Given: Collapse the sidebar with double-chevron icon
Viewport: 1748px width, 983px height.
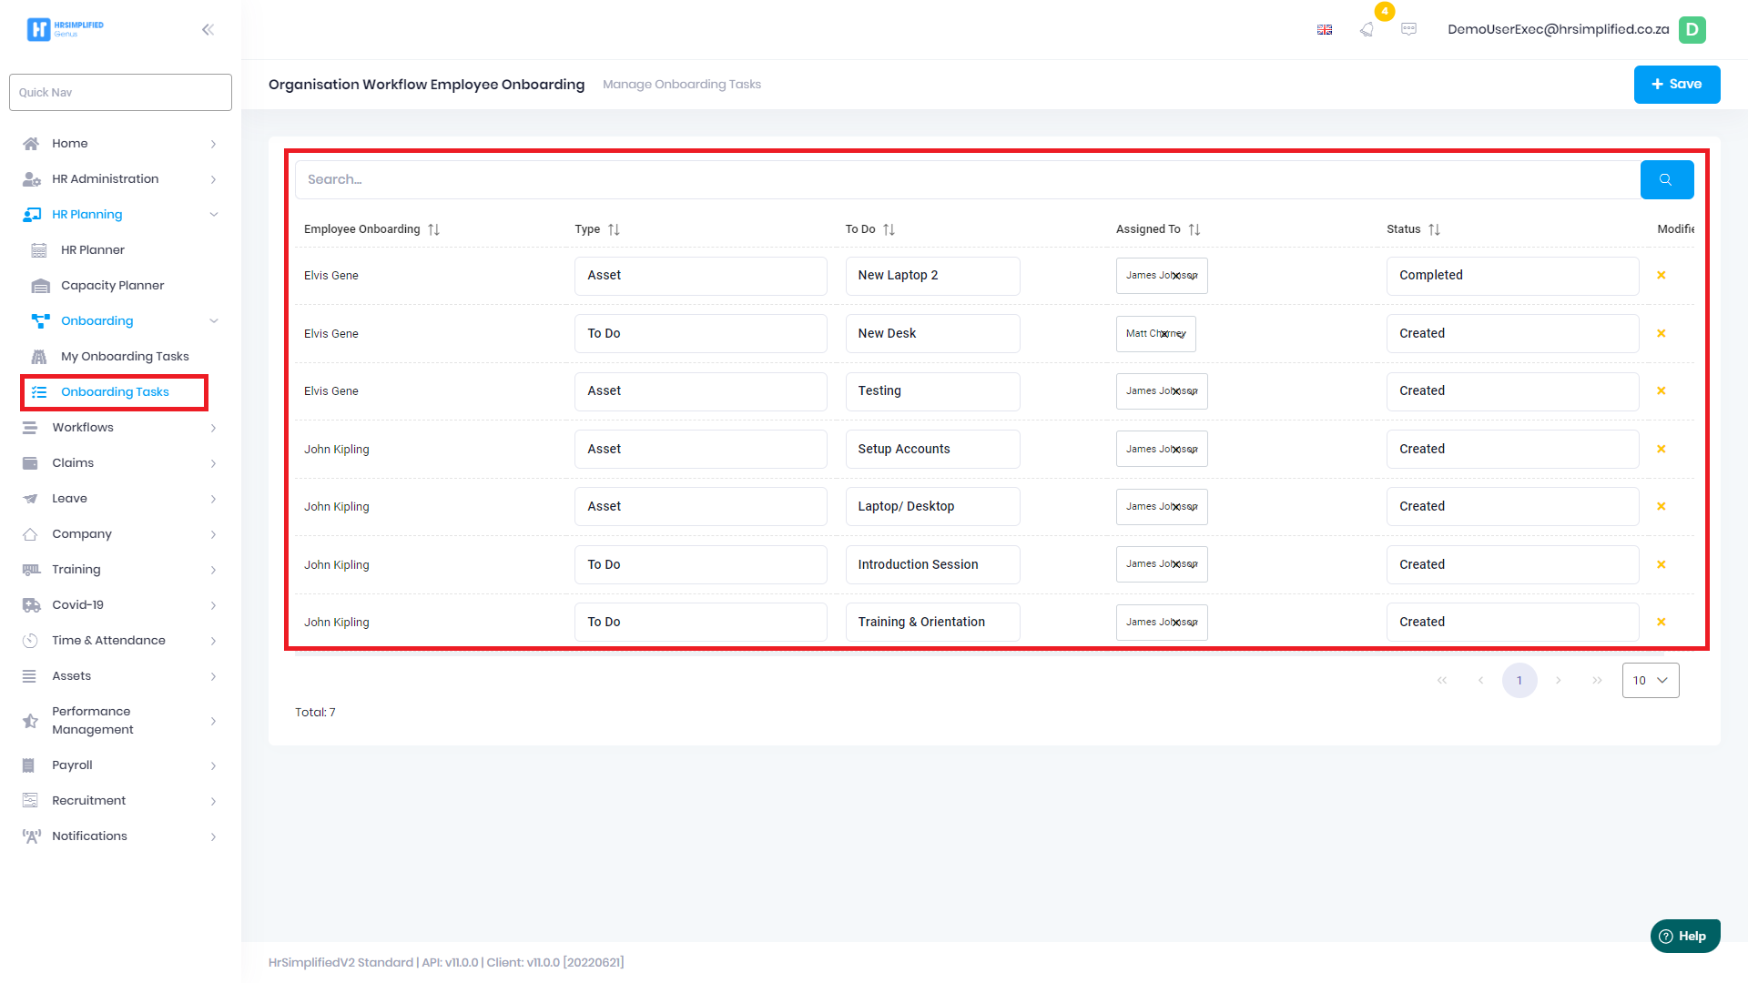Looking at the screenshot, I should [208, 29].
